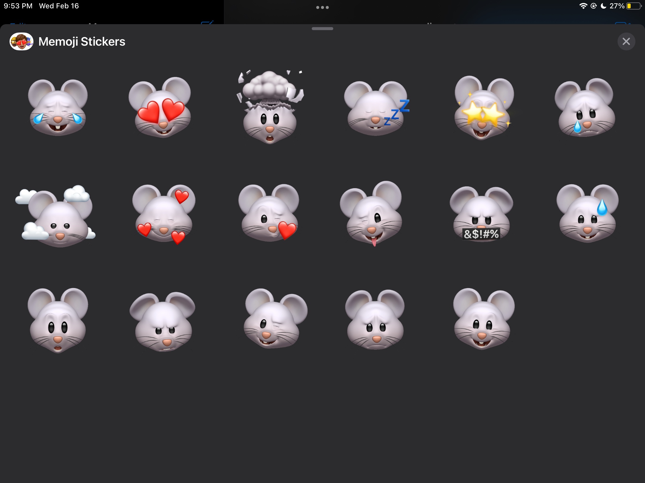Choose the angry frowning mouse sticker
The image size is (645, 483).
coord(163,321)
